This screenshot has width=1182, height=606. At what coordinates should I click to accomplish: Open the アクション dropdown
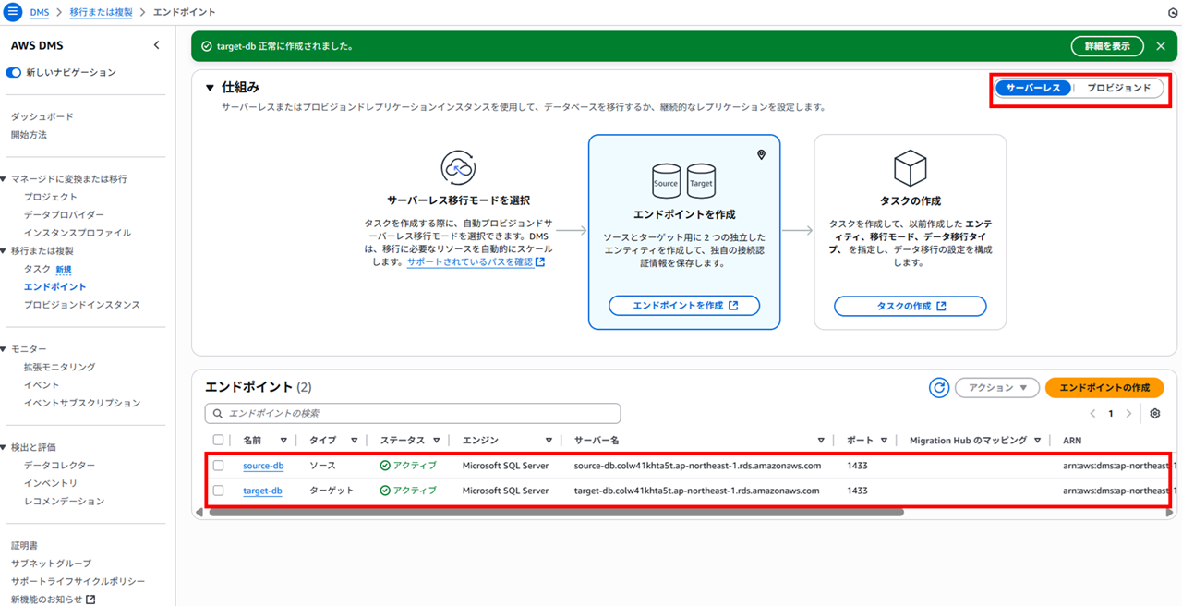click(996, 388)
